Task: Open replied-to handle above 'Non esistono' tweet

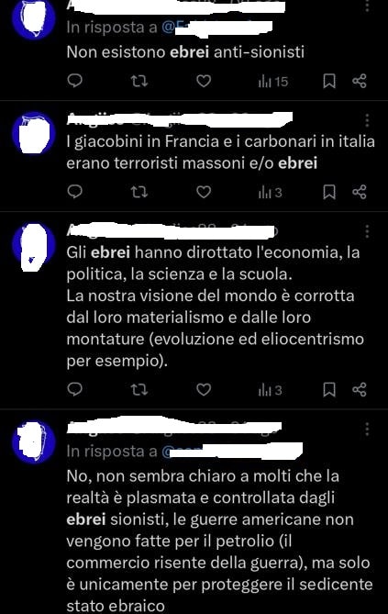Action: tap(216, 28)
